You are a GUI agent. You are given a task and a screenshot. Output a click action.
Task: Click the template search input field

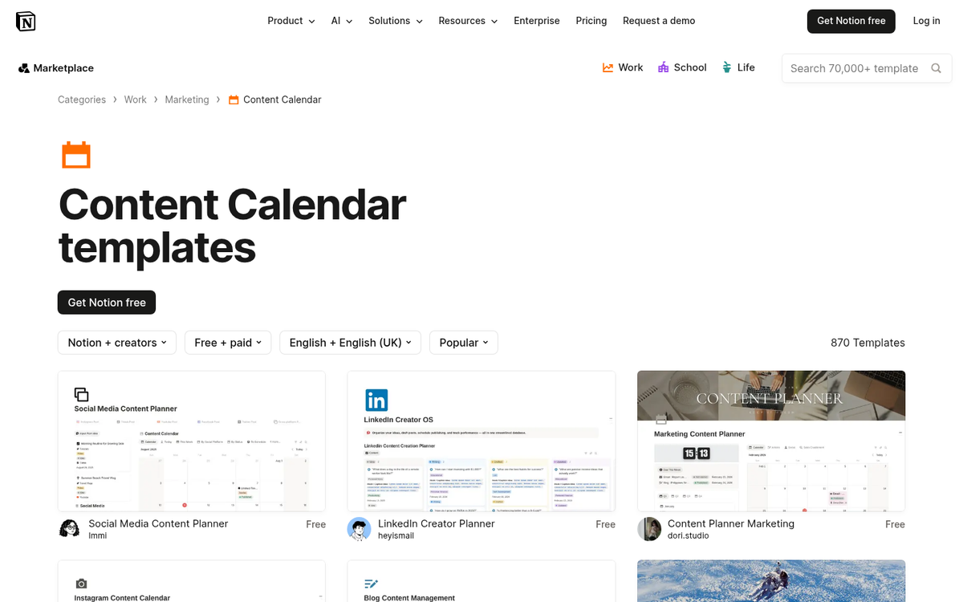[x=851, y=68]
